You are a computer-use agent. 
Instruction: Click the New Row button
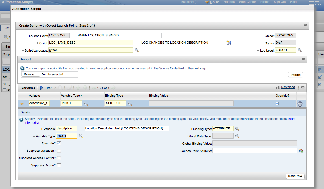(x=295, y=176)
